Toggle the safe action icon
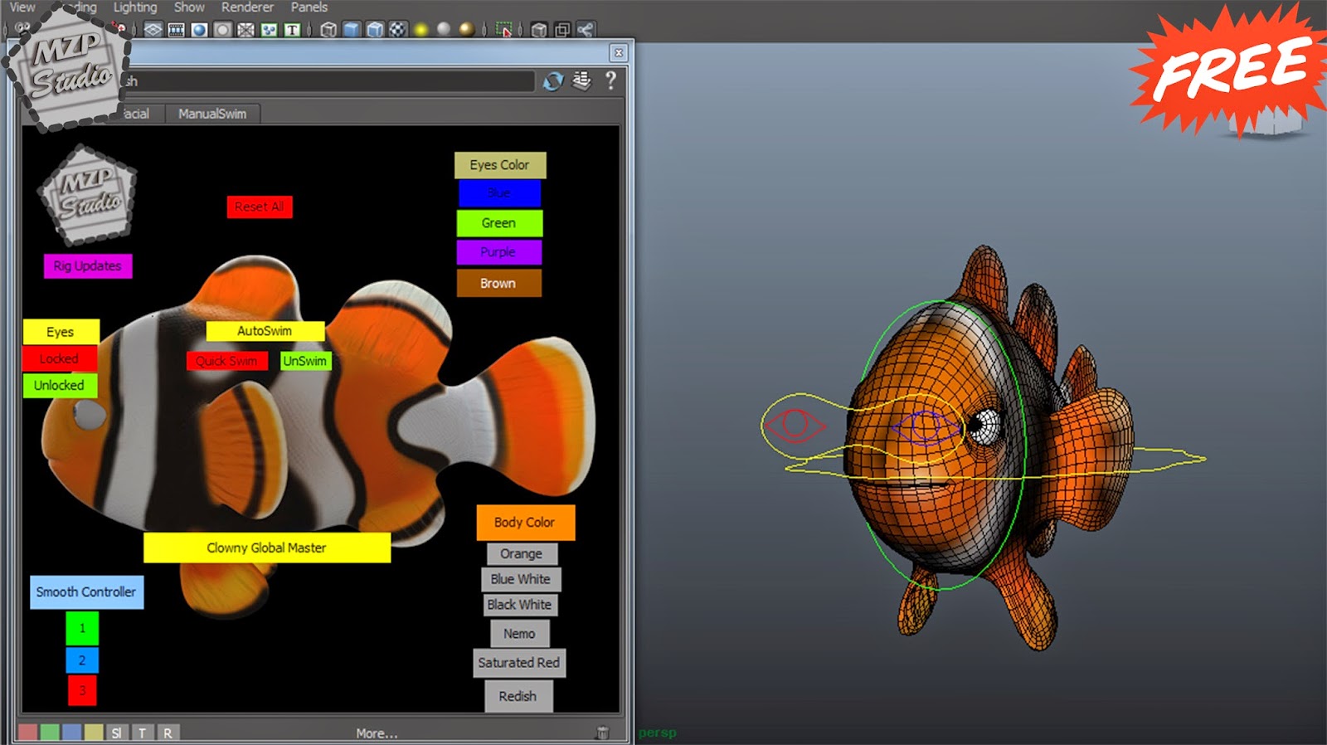 (269, 30)
